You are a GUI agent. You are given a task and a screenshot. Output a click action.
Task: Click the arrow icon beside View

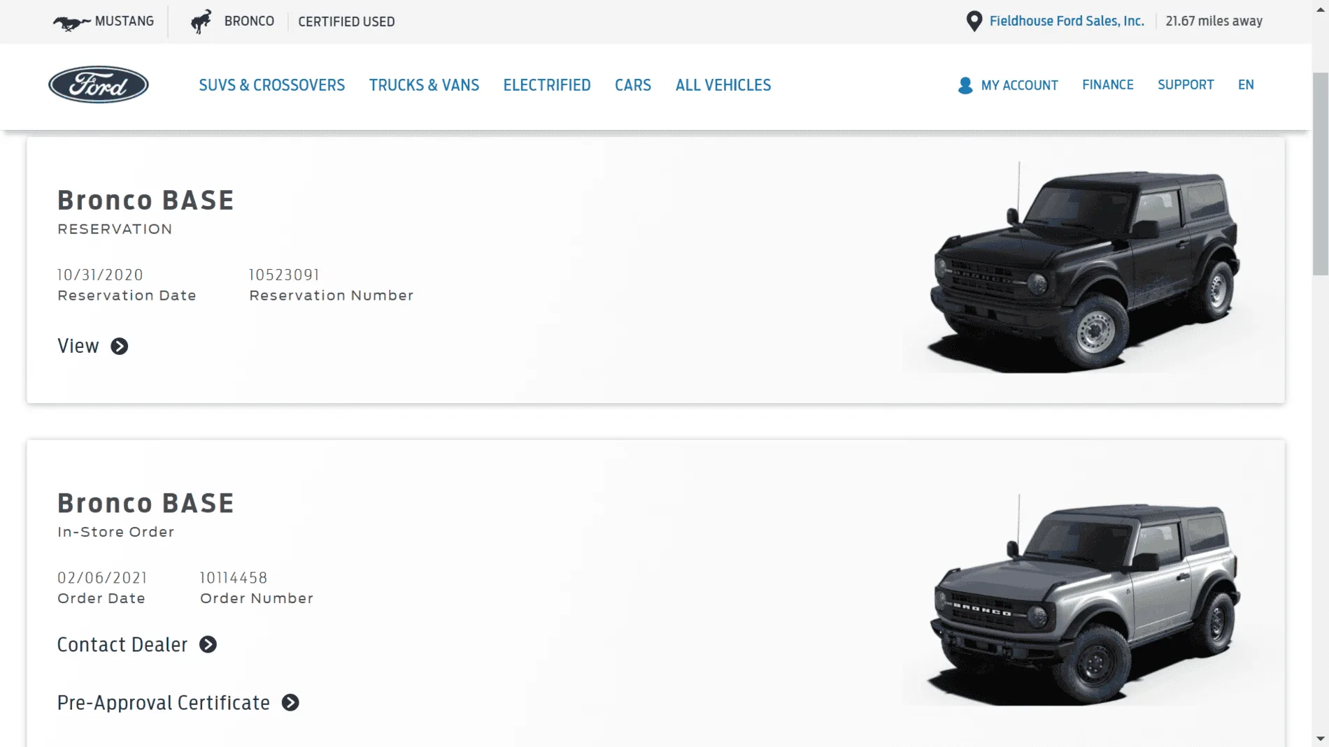tap(120, 347)
